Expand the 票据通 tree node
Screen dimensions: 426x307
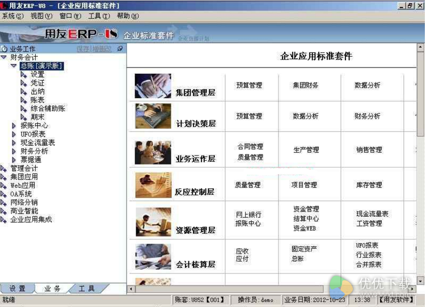[x=14, y=160]
